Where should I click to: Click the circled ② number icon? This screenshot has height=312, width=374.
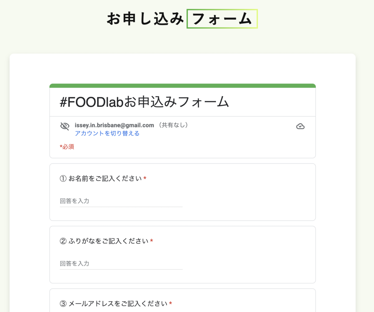(63, 241)
